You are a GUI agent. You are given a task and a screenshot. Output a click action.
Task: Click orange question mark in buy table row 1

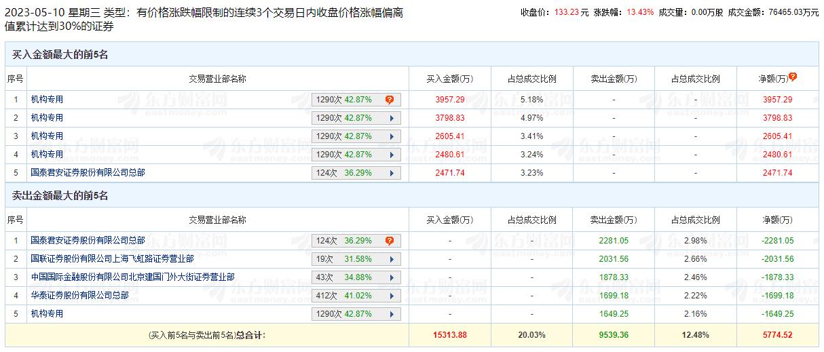[x=390, y=100]
